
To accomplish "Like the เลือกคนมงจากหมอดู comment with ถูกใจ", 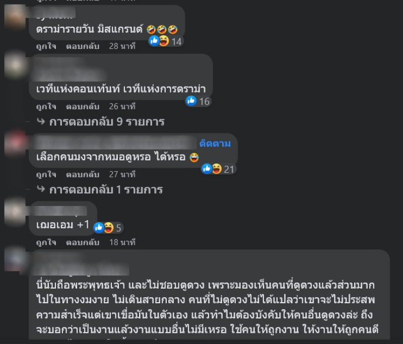I will [x=46, y=174].
